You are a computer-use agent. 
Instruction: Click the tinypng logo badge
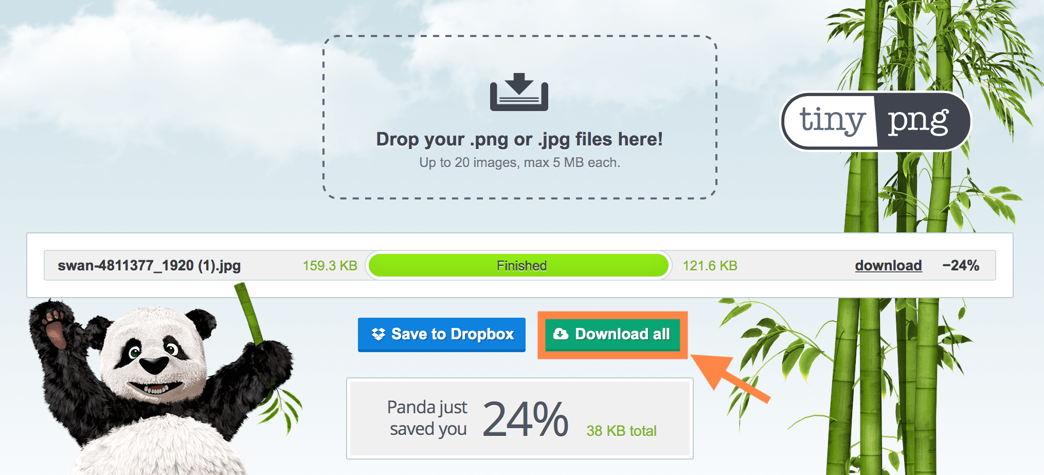(x=875, y=121)
